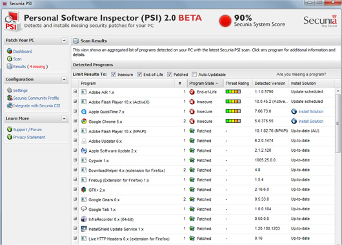This screenshot has height=245, width=342.
Task: Select the version cell '5.0.375.55'
Action: pyautogui.click(x=264, y=121)
